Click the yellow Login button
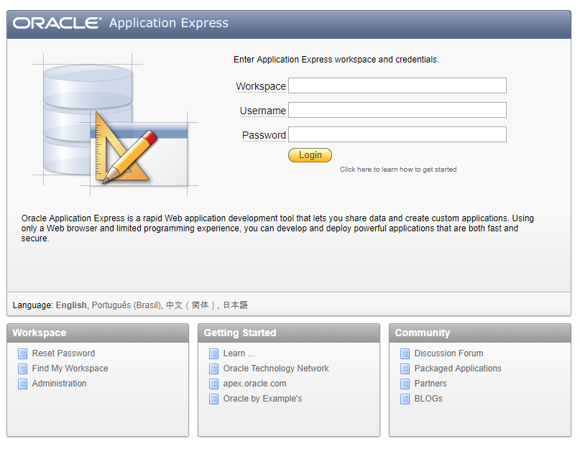 point(310,155)
